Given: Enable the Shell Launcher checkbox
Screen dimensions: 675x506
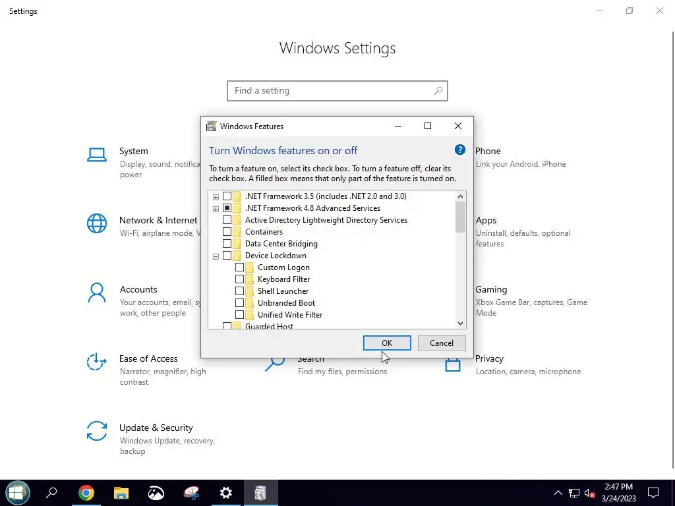Looking at the screenshot, I should click(239, 291).
